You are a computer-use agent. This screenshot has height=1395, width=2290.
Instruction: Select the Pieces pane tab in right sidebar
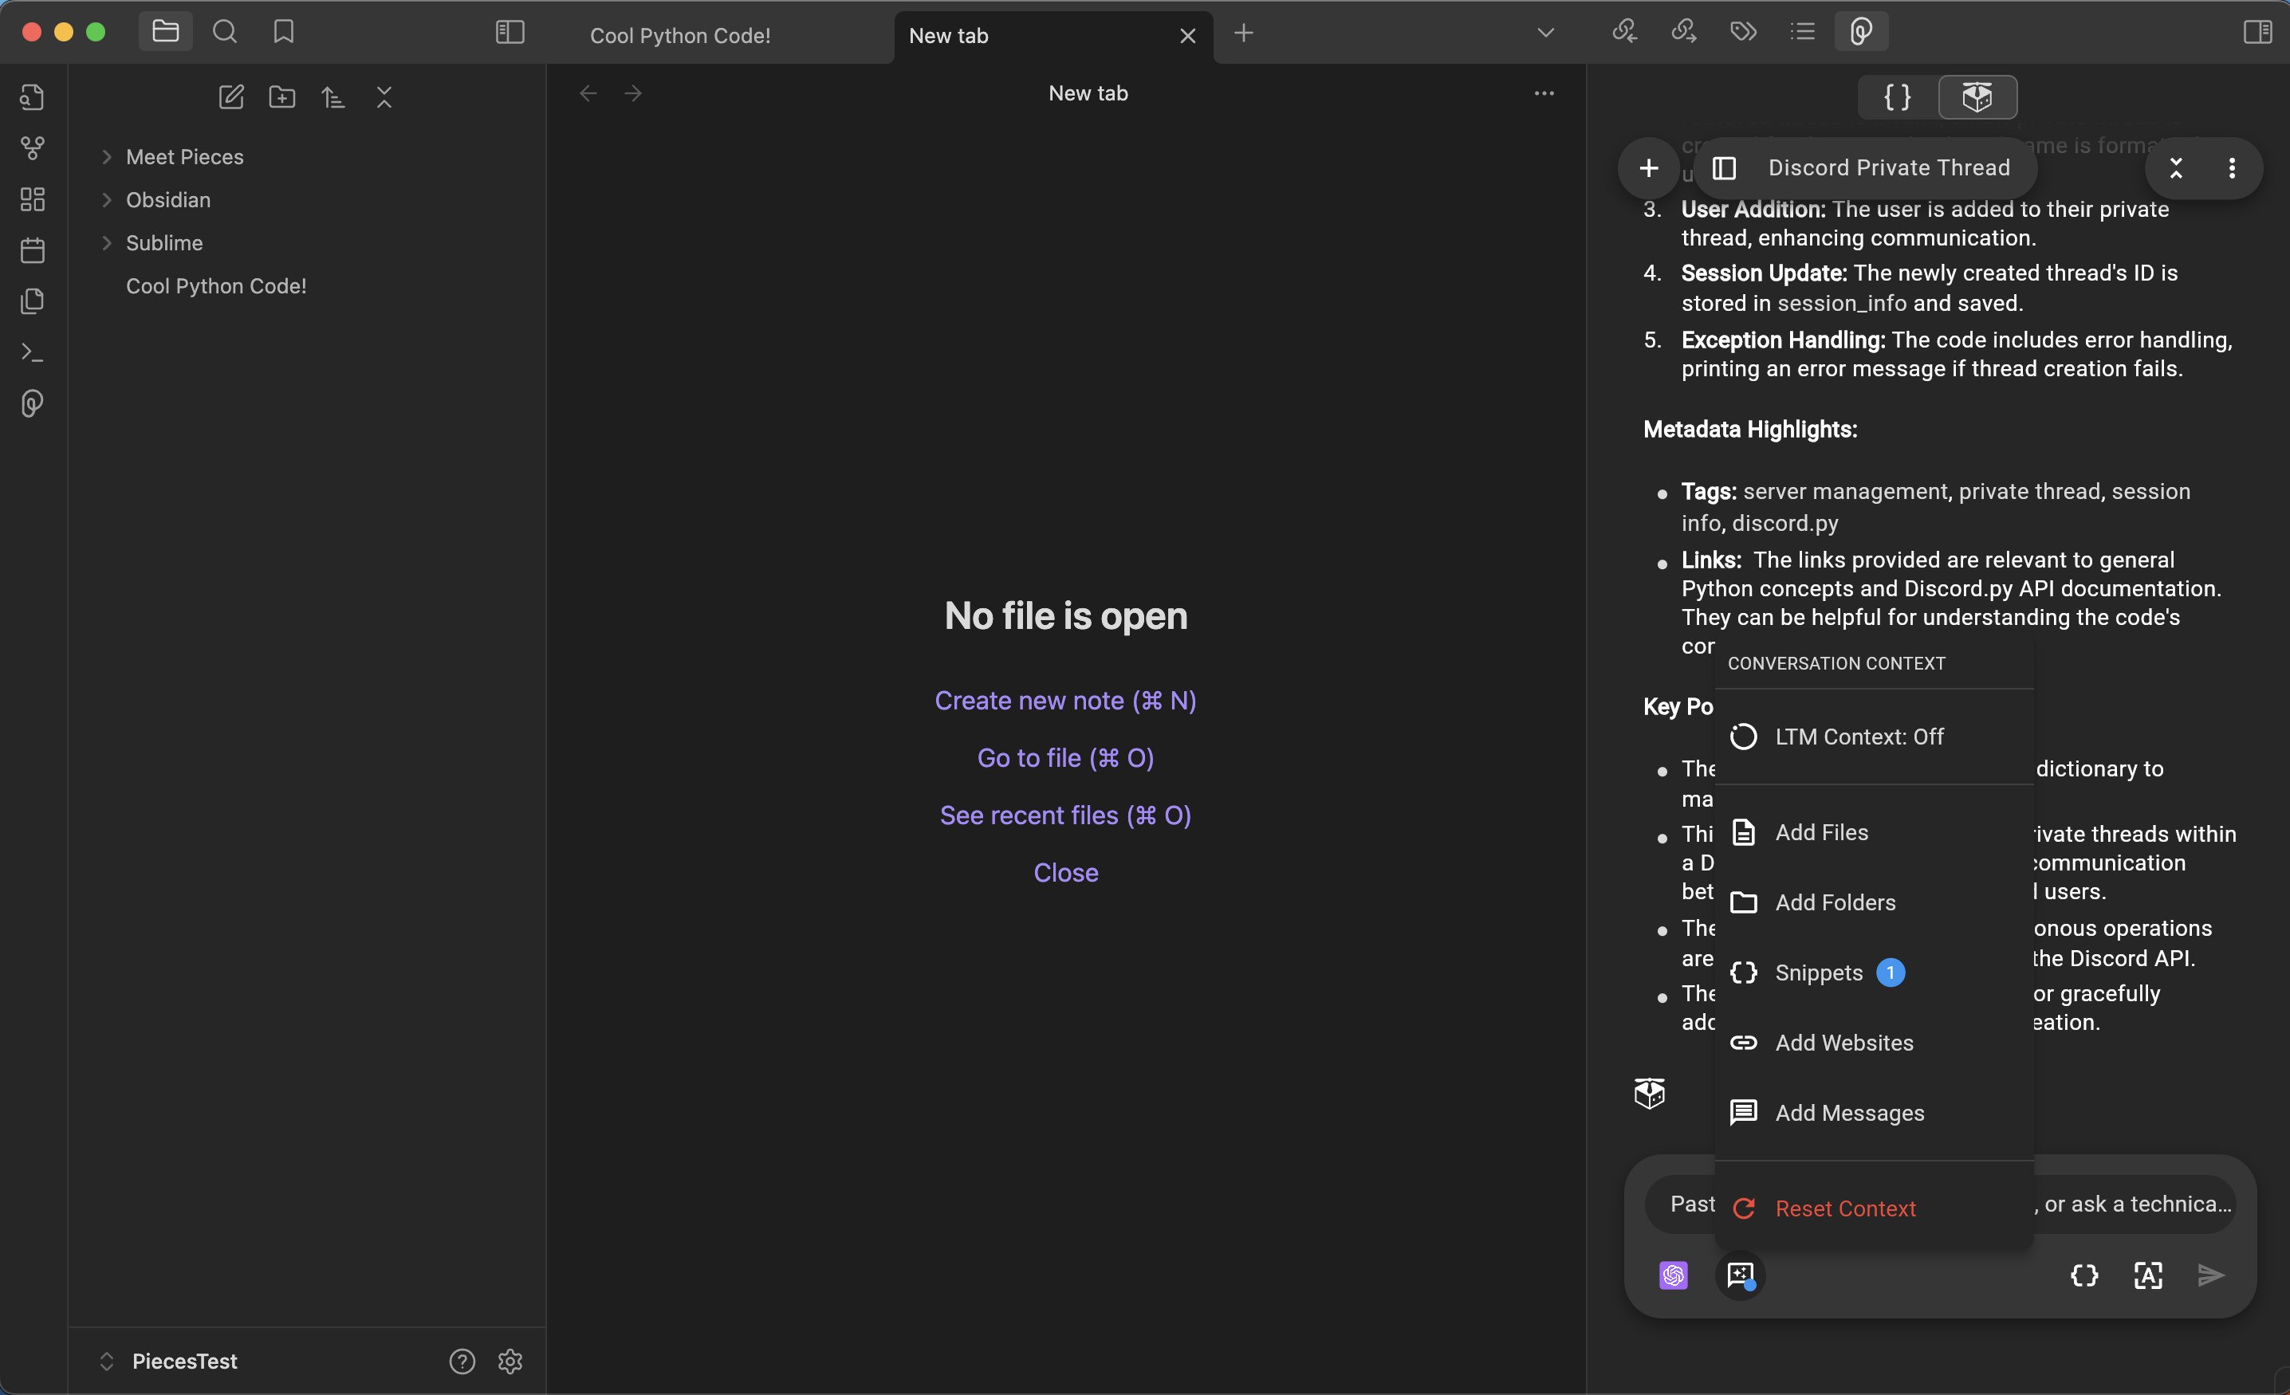1862,32
